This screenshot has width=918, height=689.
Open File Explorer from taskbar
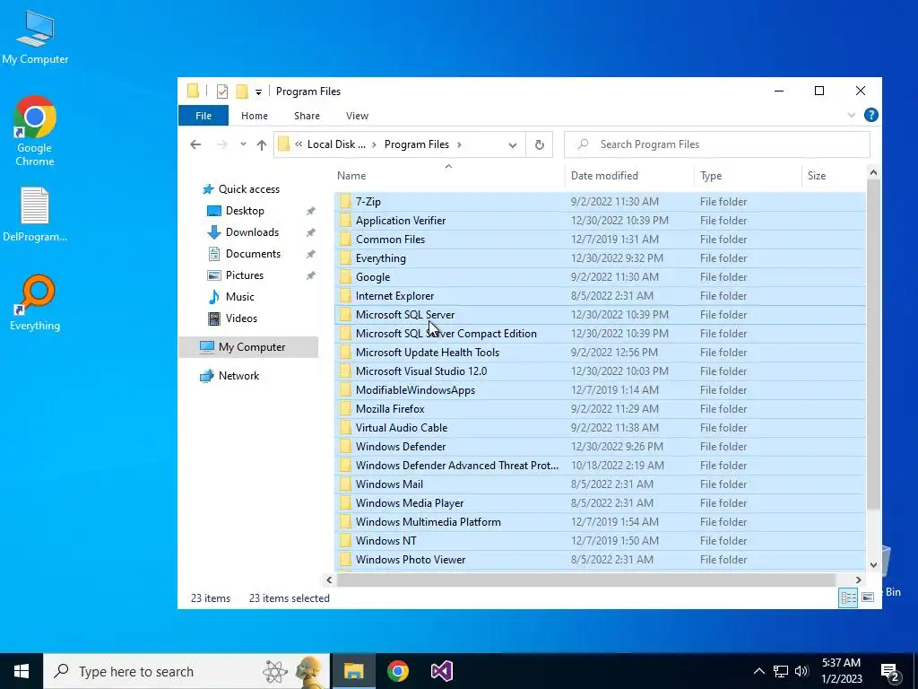353,671
